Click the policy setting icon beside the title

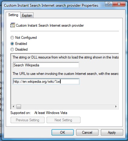(x=13, y=25)
